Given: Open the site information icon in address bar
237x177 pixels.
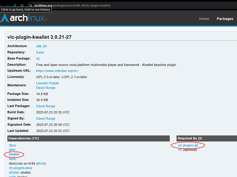Looking at the screenshot, I should tap(31, 6).
